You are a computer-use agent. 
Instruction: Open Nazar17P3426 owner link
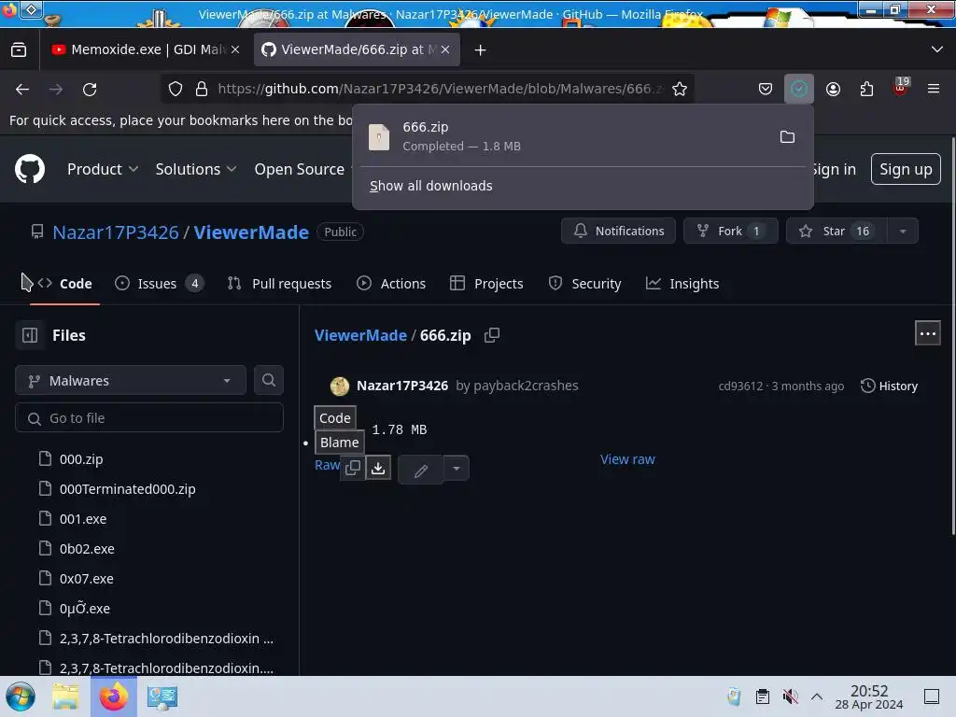point(116,232)
